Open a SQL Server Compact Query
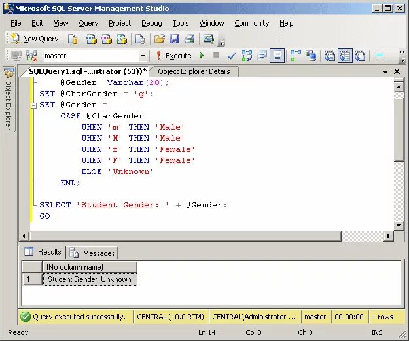Viewport: 409px width, 341px height. pyautogui.click(x=140, y=39)
